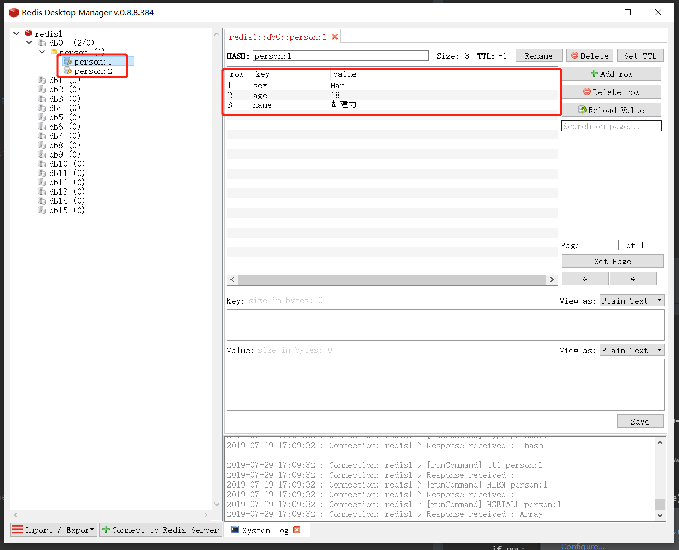This screenshot has height=550, width=679.
Task: Switch to the redis1::db0::person:1 tab
Action: [277, 37]
